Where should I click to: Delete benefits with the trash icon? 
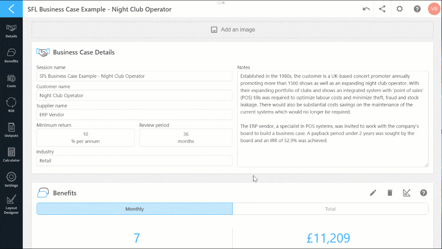coord(390,193)
